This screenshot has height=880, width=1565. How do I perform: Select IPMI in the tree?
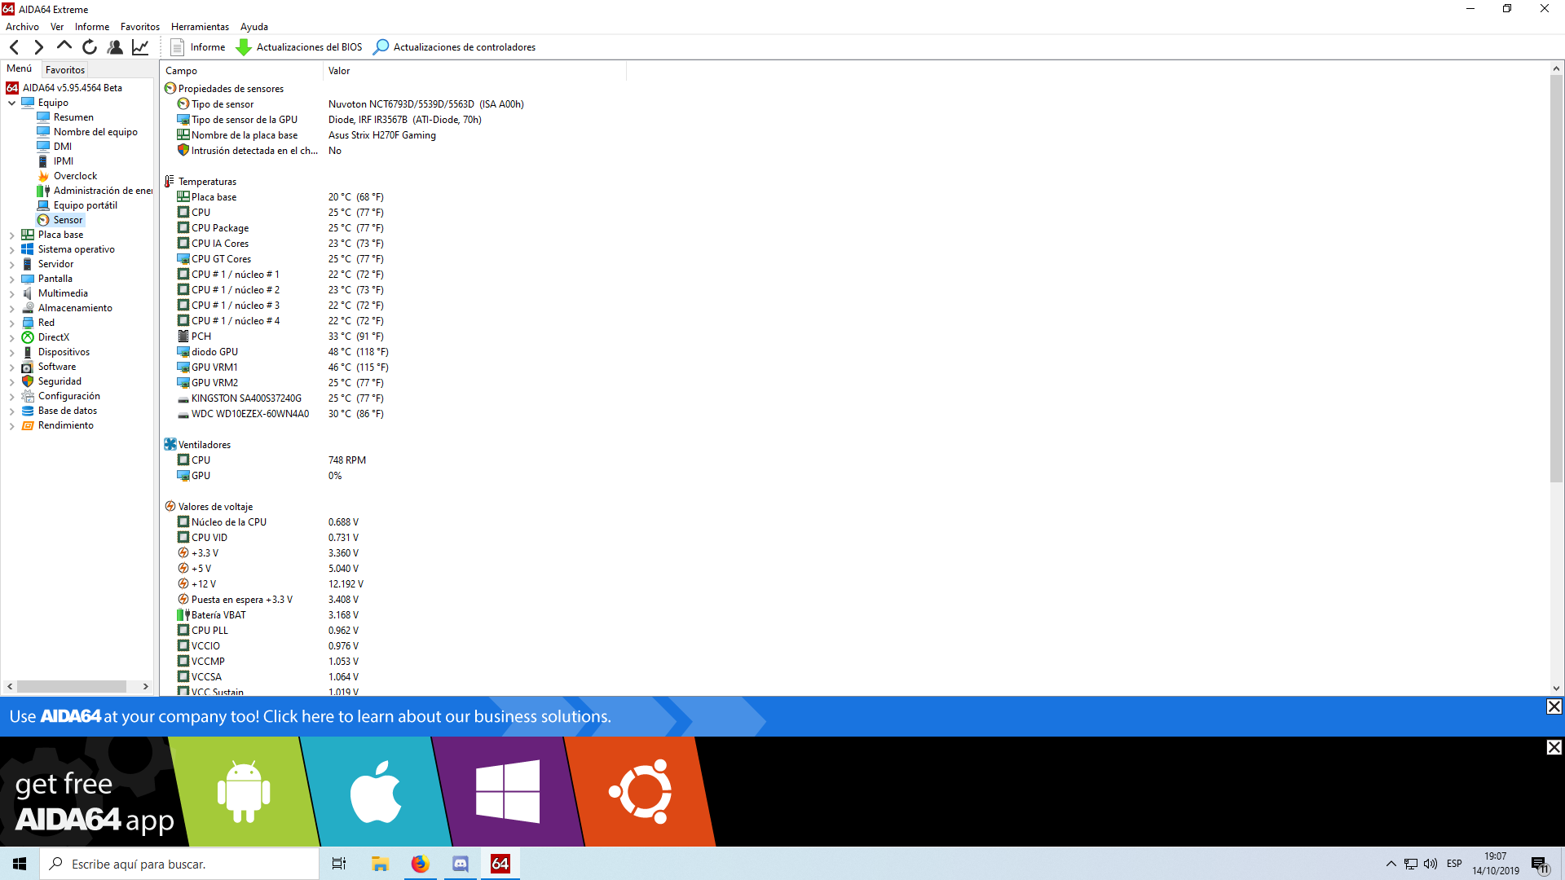tap(64, 161)
